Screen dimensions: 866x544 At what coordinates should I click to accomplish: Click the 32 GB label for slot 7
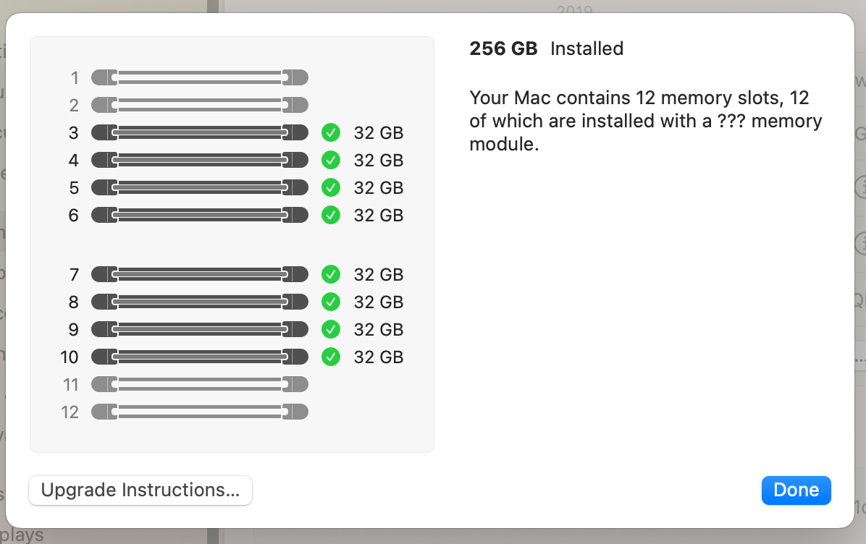point(378,274)
